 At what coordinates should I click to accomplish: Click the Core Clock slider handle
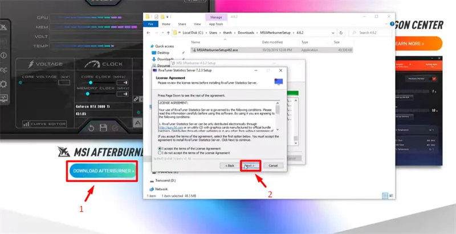pyautogui.click(x=91, y=82)
